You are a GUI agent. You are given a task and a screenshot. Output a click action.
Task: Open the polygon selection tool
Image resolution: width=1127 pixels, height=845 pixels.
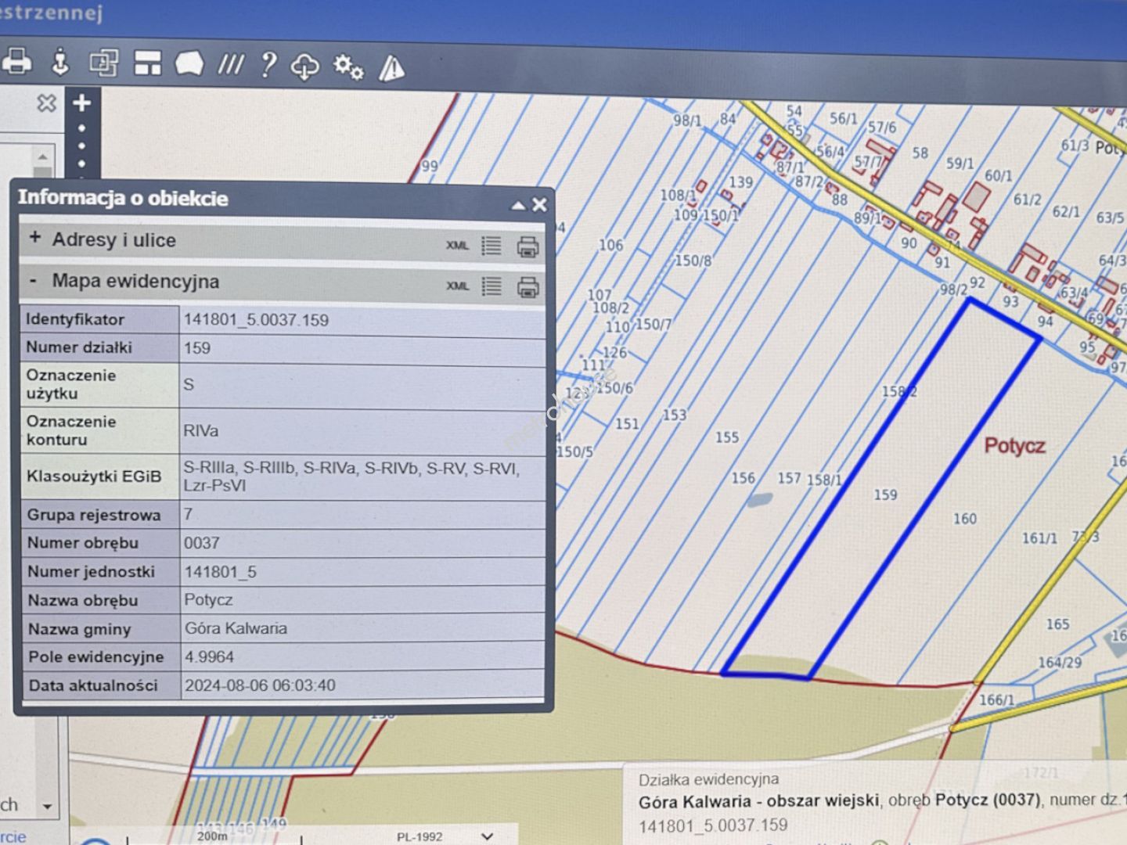[189, 63]
